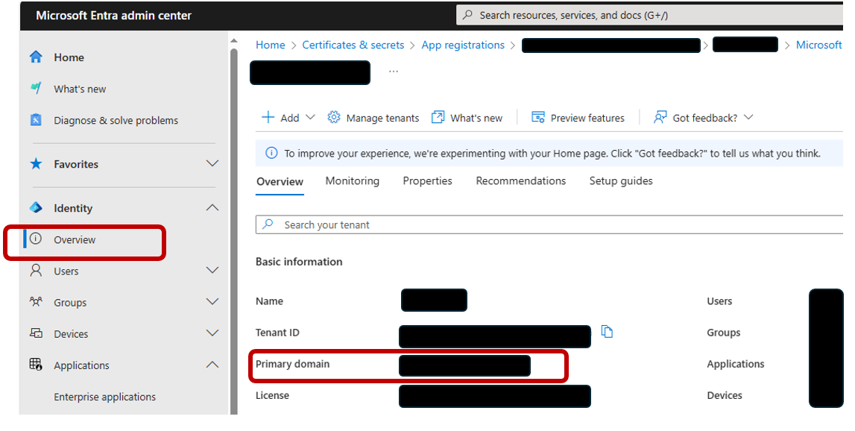Open Enterprise applications in sidebar
This screenshot has height=431, width=855.
(104, 397)
